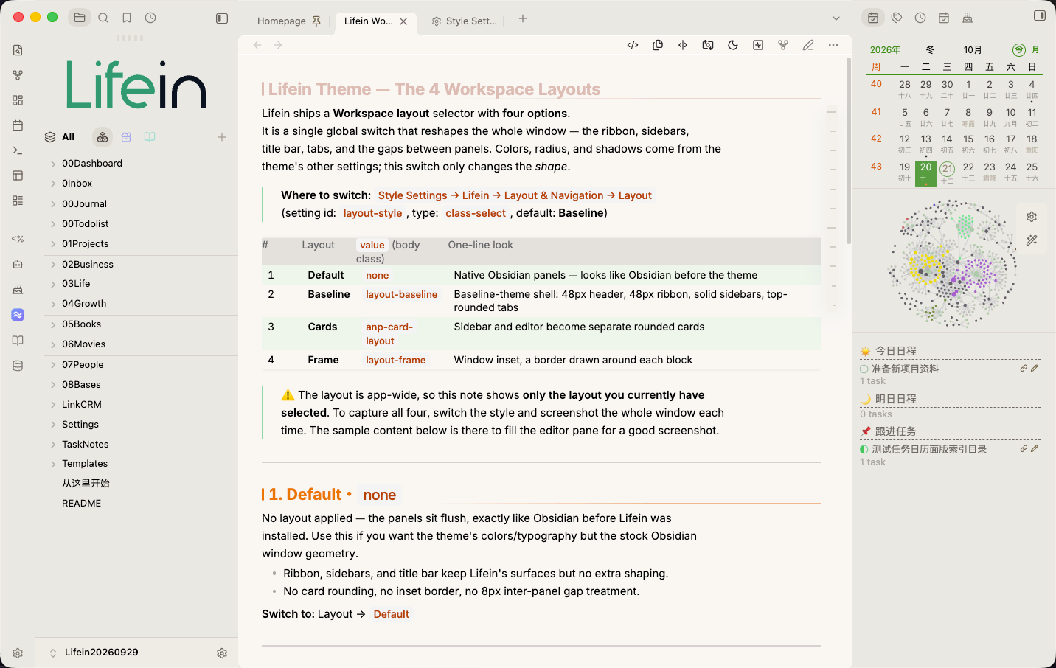This screenshot has width=1056, height=668.
Task: Expand the 01Projects folder chevron
Action: pyautogui.click(x=53, y=244)
